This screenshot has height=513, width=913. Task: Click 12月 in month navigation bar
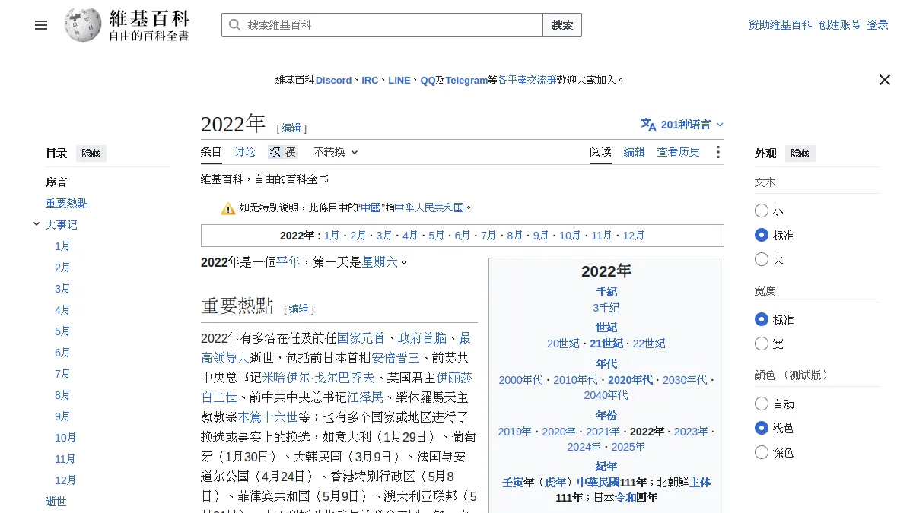634,236
